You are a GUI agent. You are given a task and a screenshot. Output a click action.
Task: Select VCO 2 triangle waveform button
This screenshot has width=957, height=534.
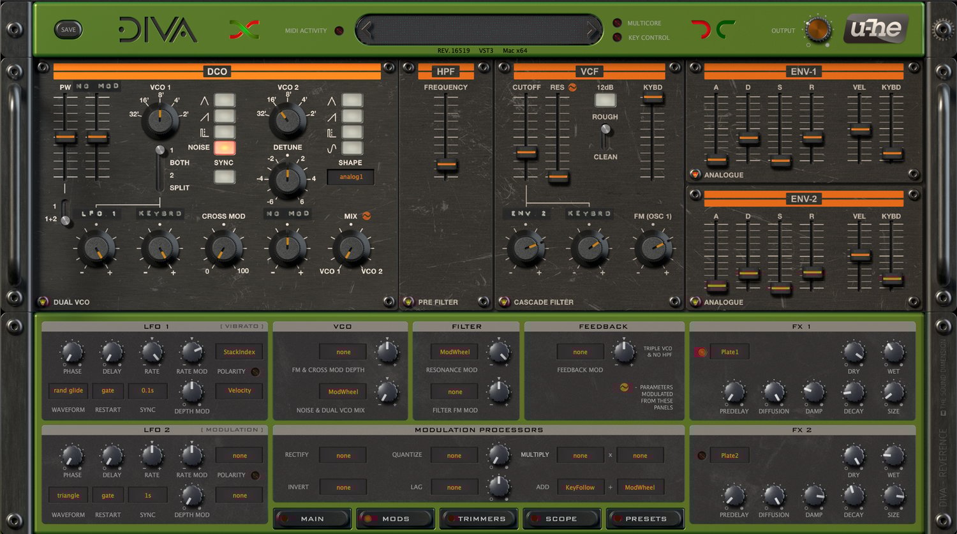pyautogui.click(x=352, y=100)
